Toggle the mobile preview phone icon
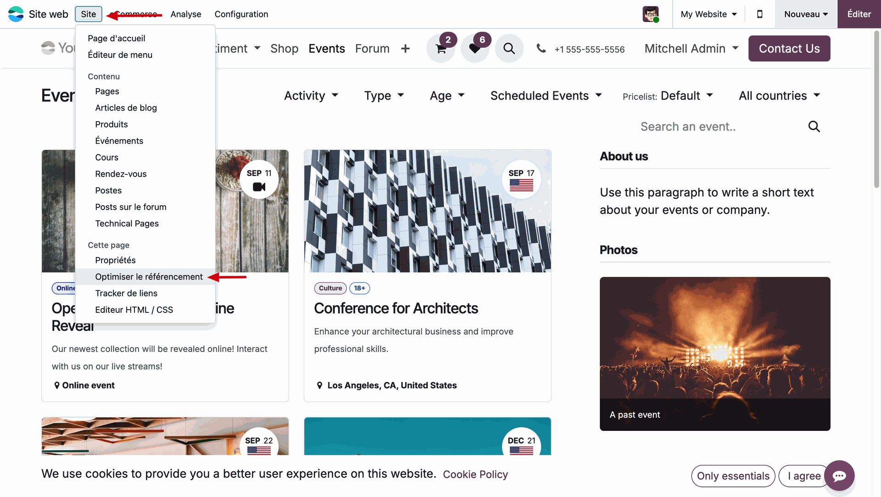 click(x=760, y=14)
